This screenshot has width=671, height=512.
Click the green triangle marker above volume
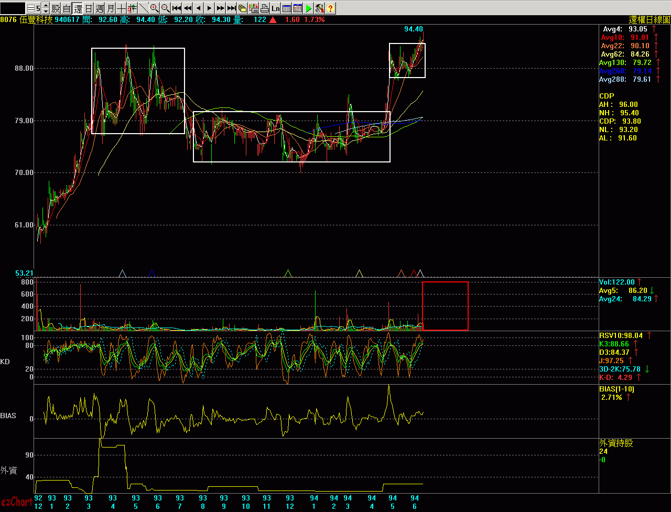click(288, 273)
